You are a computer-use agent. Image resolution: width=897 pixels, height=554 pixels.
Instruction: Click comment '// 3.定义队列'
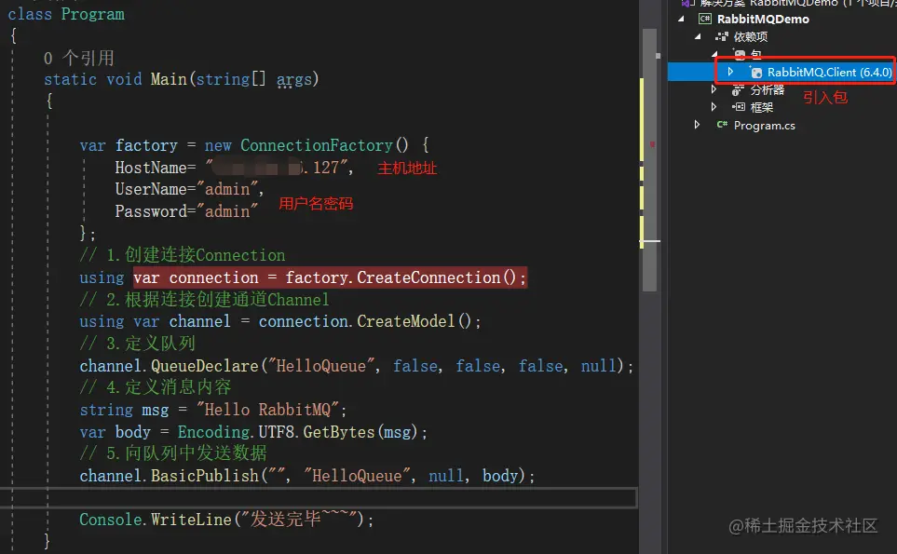click(137, 343)
